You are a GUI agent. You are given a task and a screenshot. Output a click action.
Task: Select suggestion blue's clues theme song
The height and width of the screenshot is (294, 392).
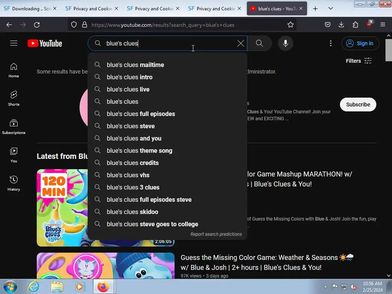167,150
